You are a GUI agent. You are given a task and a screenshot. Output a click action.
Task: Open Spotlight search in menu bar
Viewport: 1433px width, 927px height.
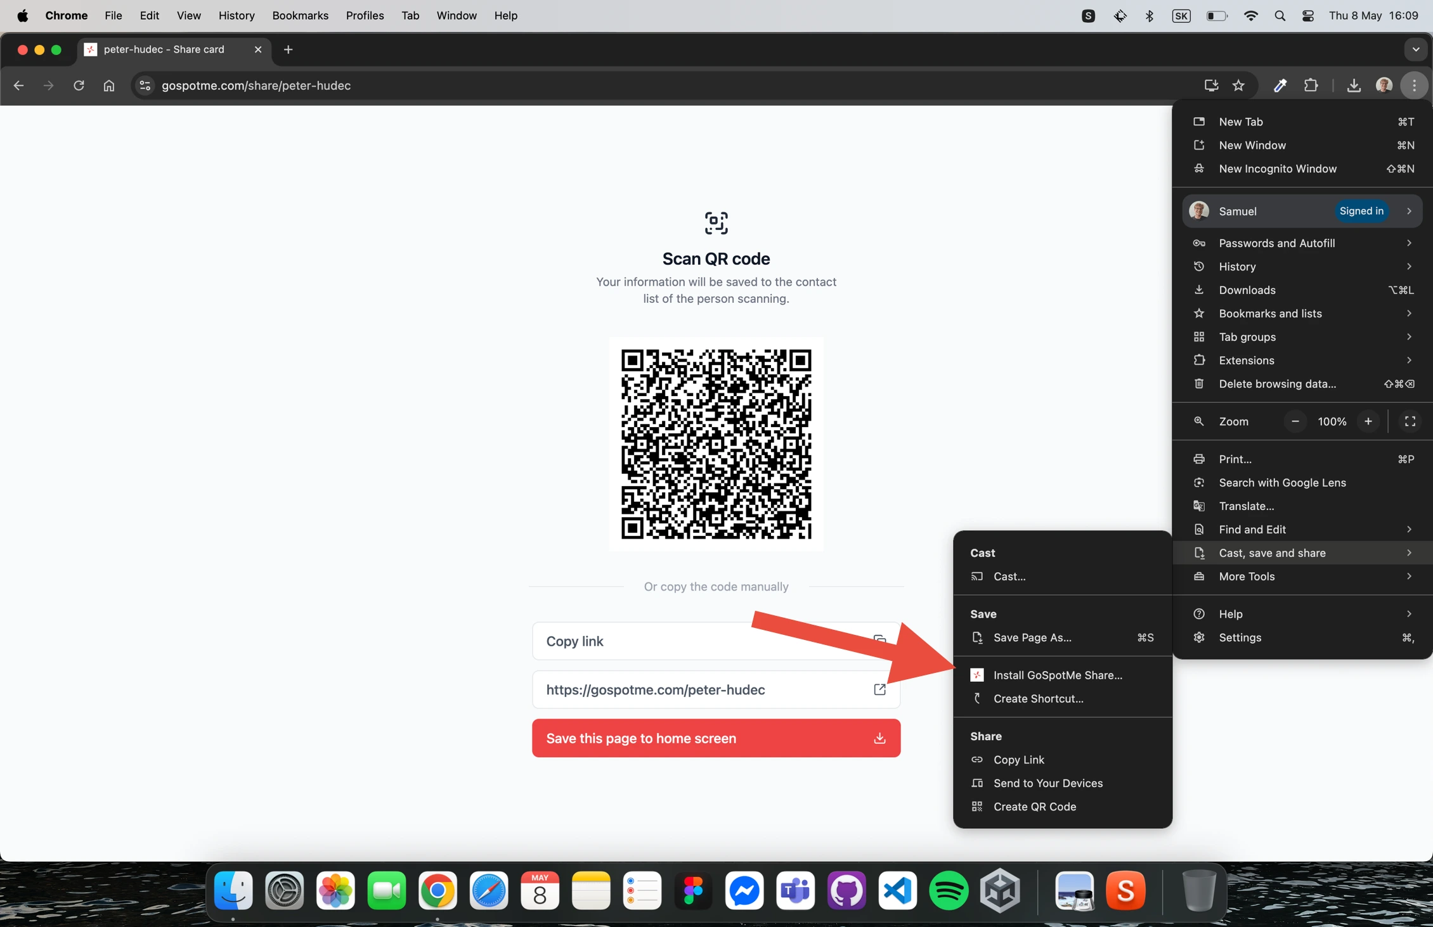(1280, 16)
